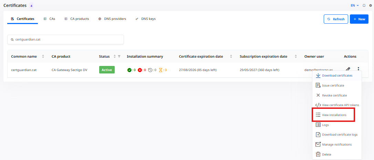Click the New button
Image resolution: width=374 pixels, height=160 pixels.
pyautogui.click(x=359, y=19)
